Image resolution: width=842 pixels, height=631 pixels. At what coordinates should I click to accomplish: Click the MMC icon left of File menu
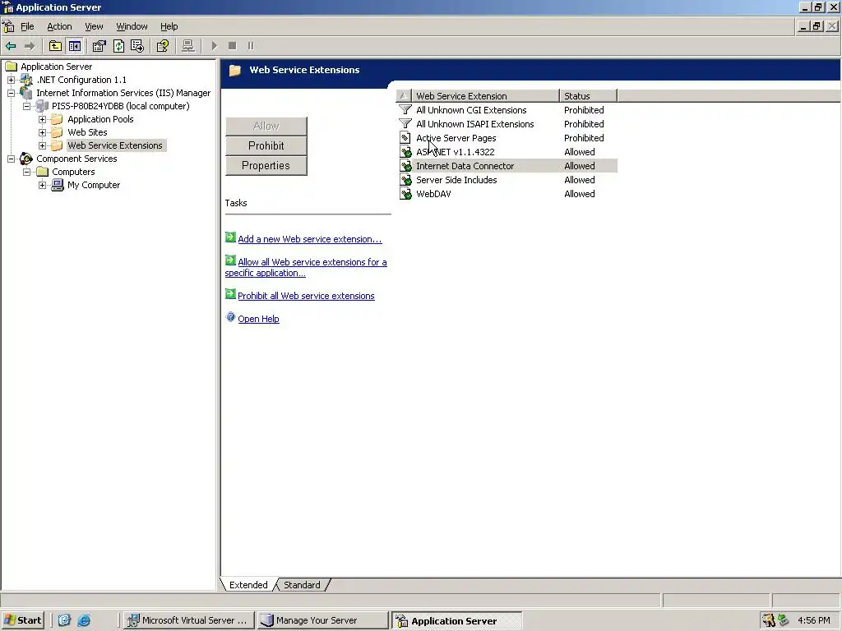click(8, 26)
